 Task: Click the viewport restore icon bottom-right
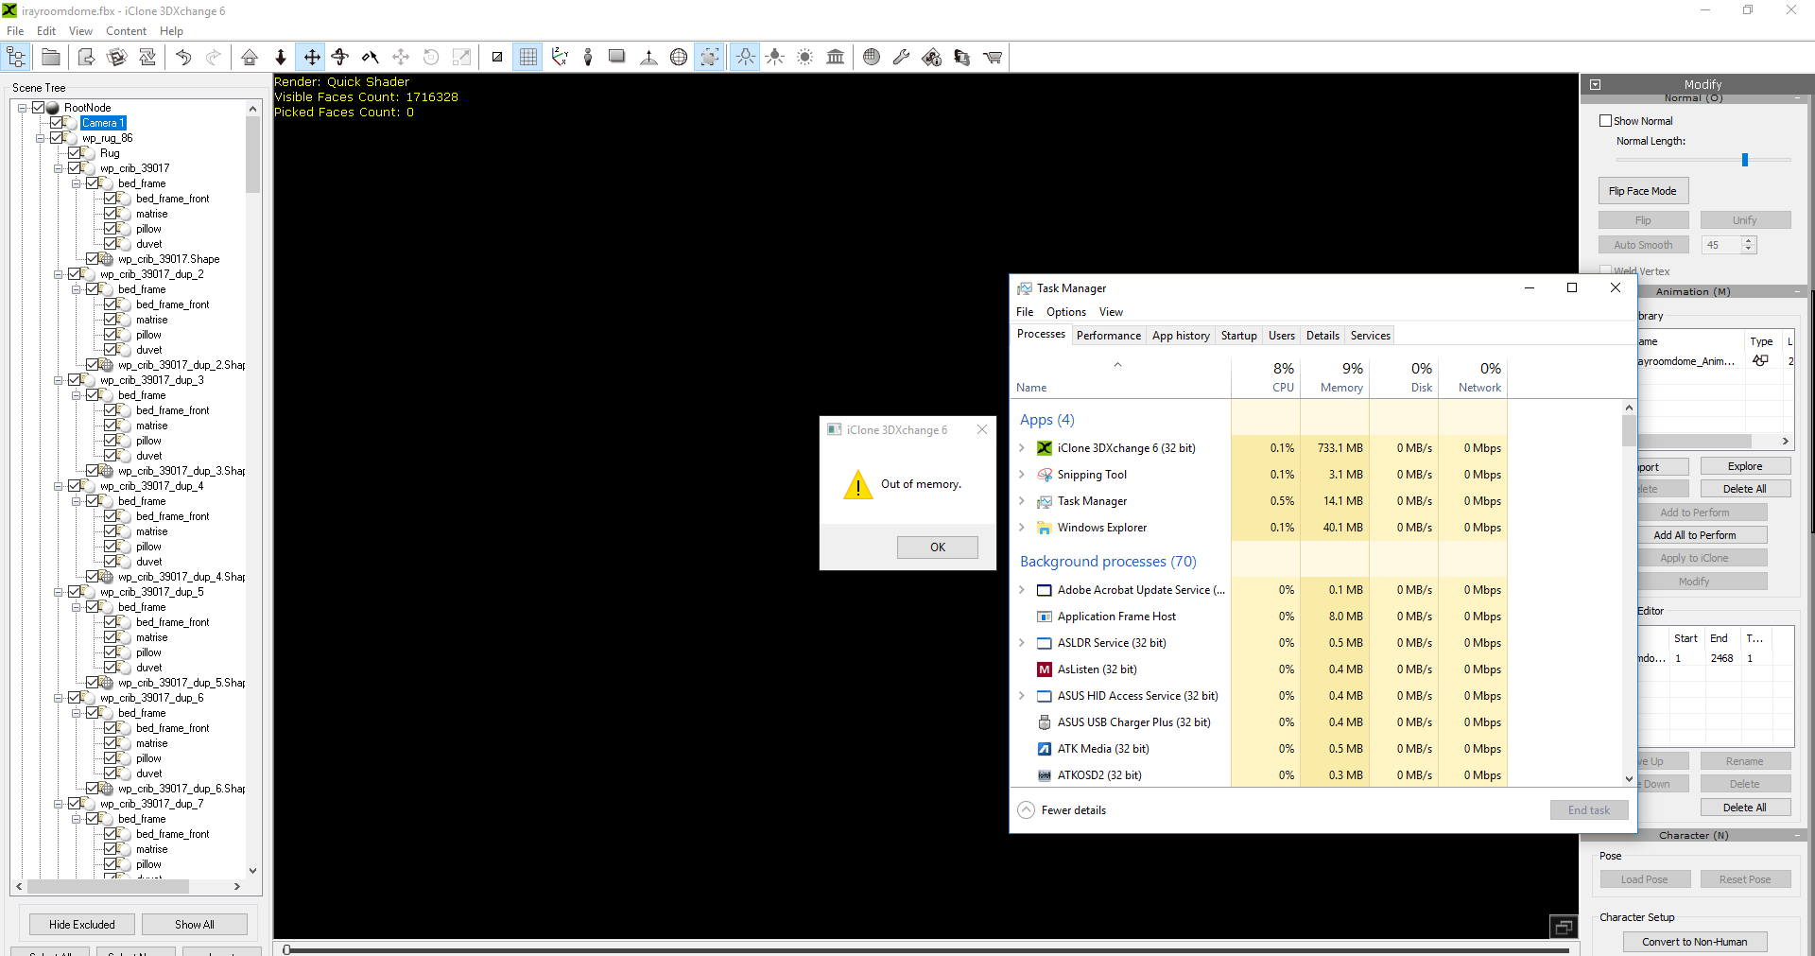tap(1564, 927)
